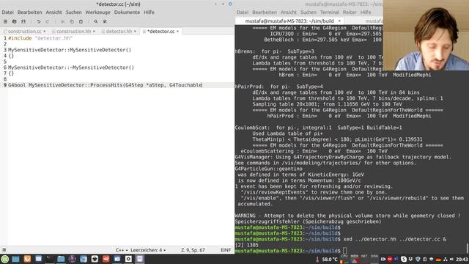Viewport: 469px width, 264px height.
Task: Open Dokumente menu in editor
Action: [x=127, y=12]
